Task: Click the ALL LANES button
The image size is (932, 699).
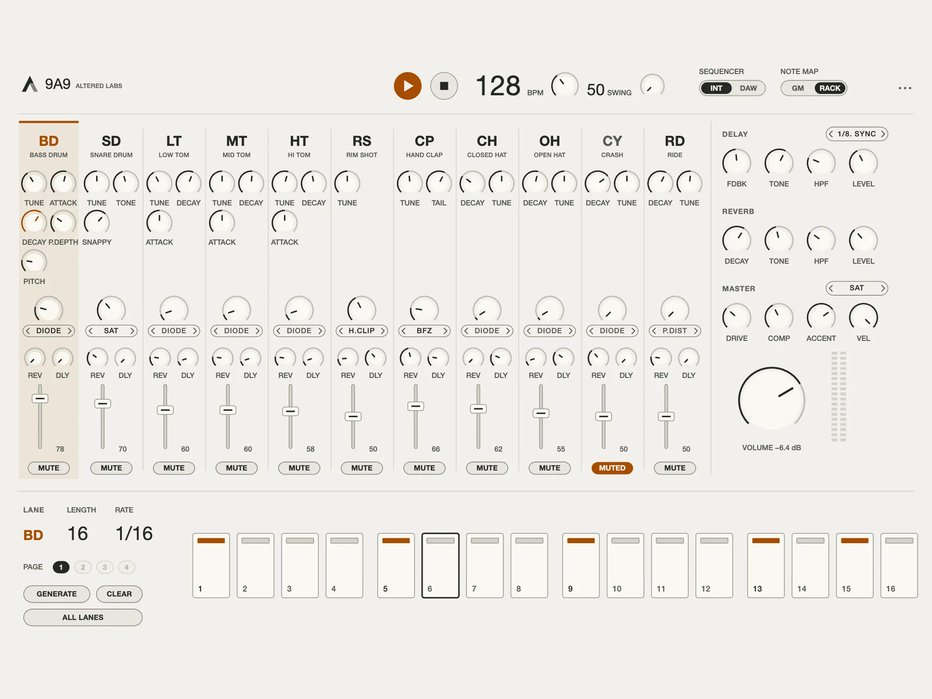Action: click(83, 617)
